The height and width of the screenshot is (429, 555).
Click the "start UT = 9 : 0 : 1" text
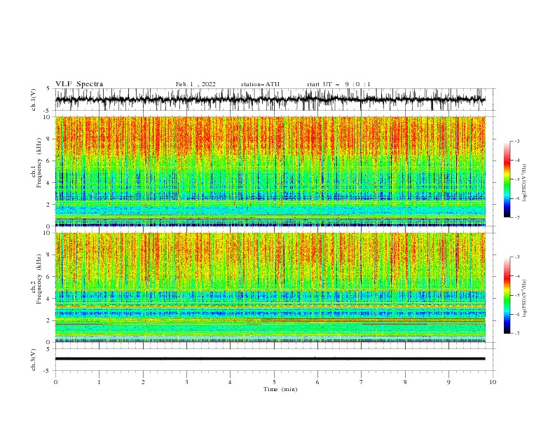[x=338, y=84]
